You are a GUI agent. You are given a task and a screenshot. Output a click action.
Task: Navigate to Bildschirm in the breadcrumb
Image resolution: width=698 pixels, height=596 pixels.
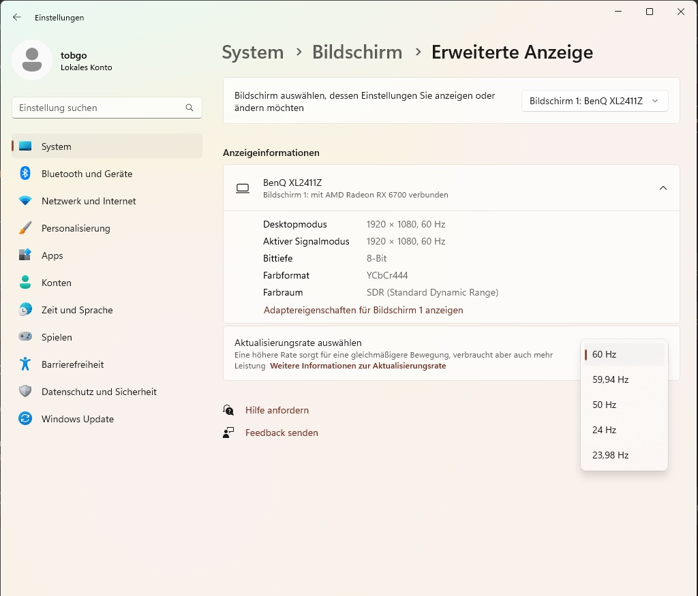pos(357,52)
